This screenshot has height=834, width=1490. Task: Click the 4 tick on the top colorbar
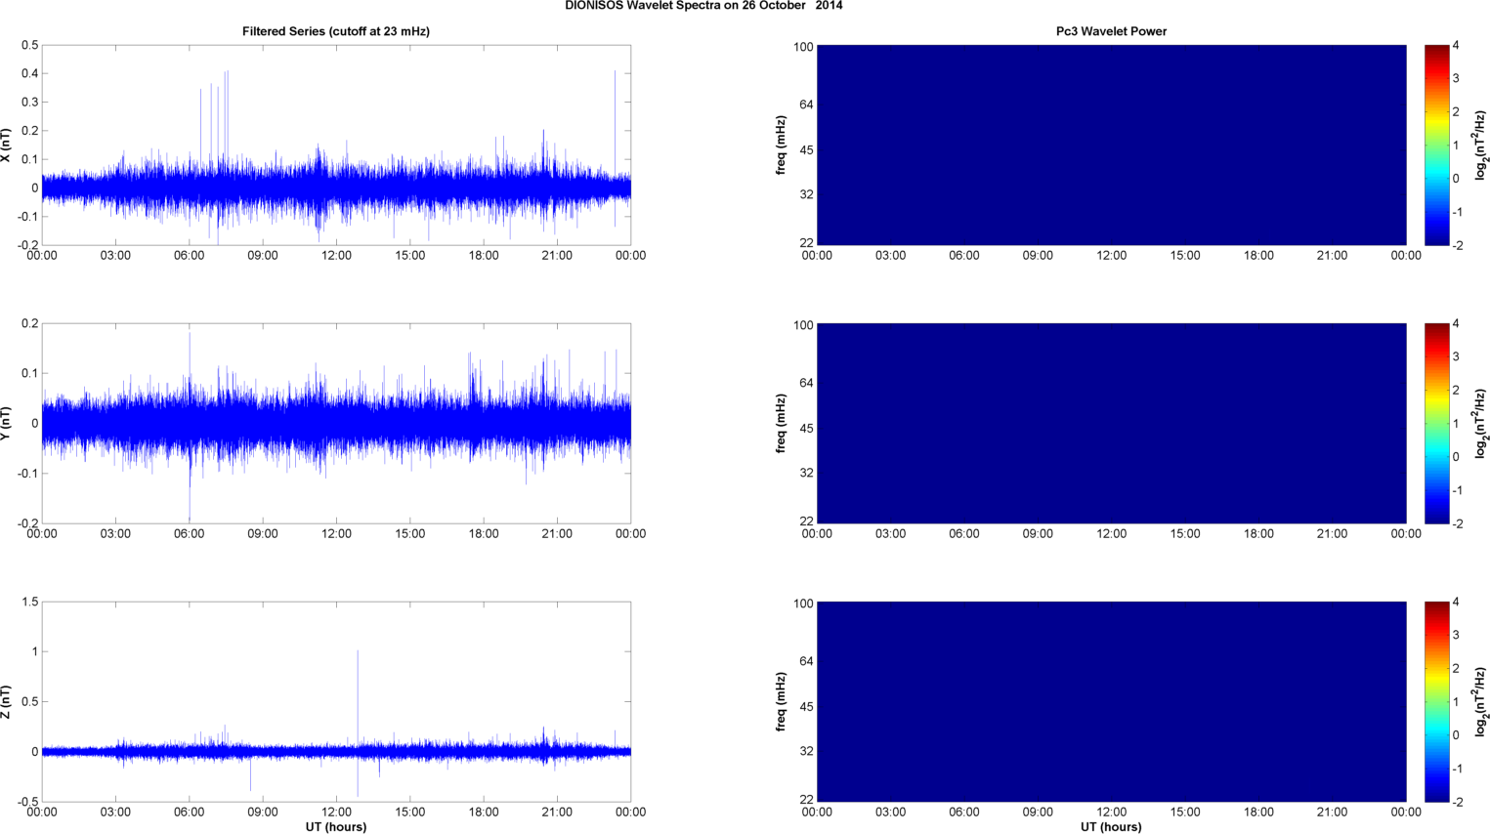(x=1456, y=45)
